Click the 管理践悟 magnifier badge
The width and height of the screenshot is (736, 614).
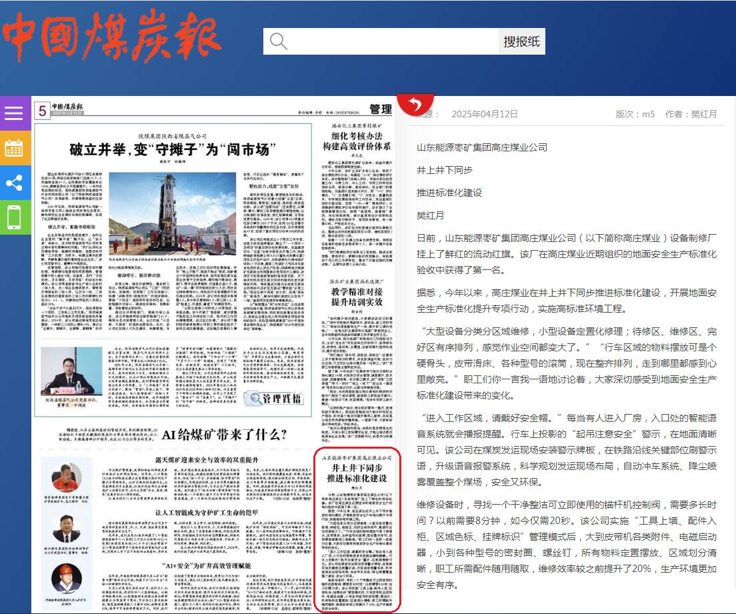(x=274, y=398)
